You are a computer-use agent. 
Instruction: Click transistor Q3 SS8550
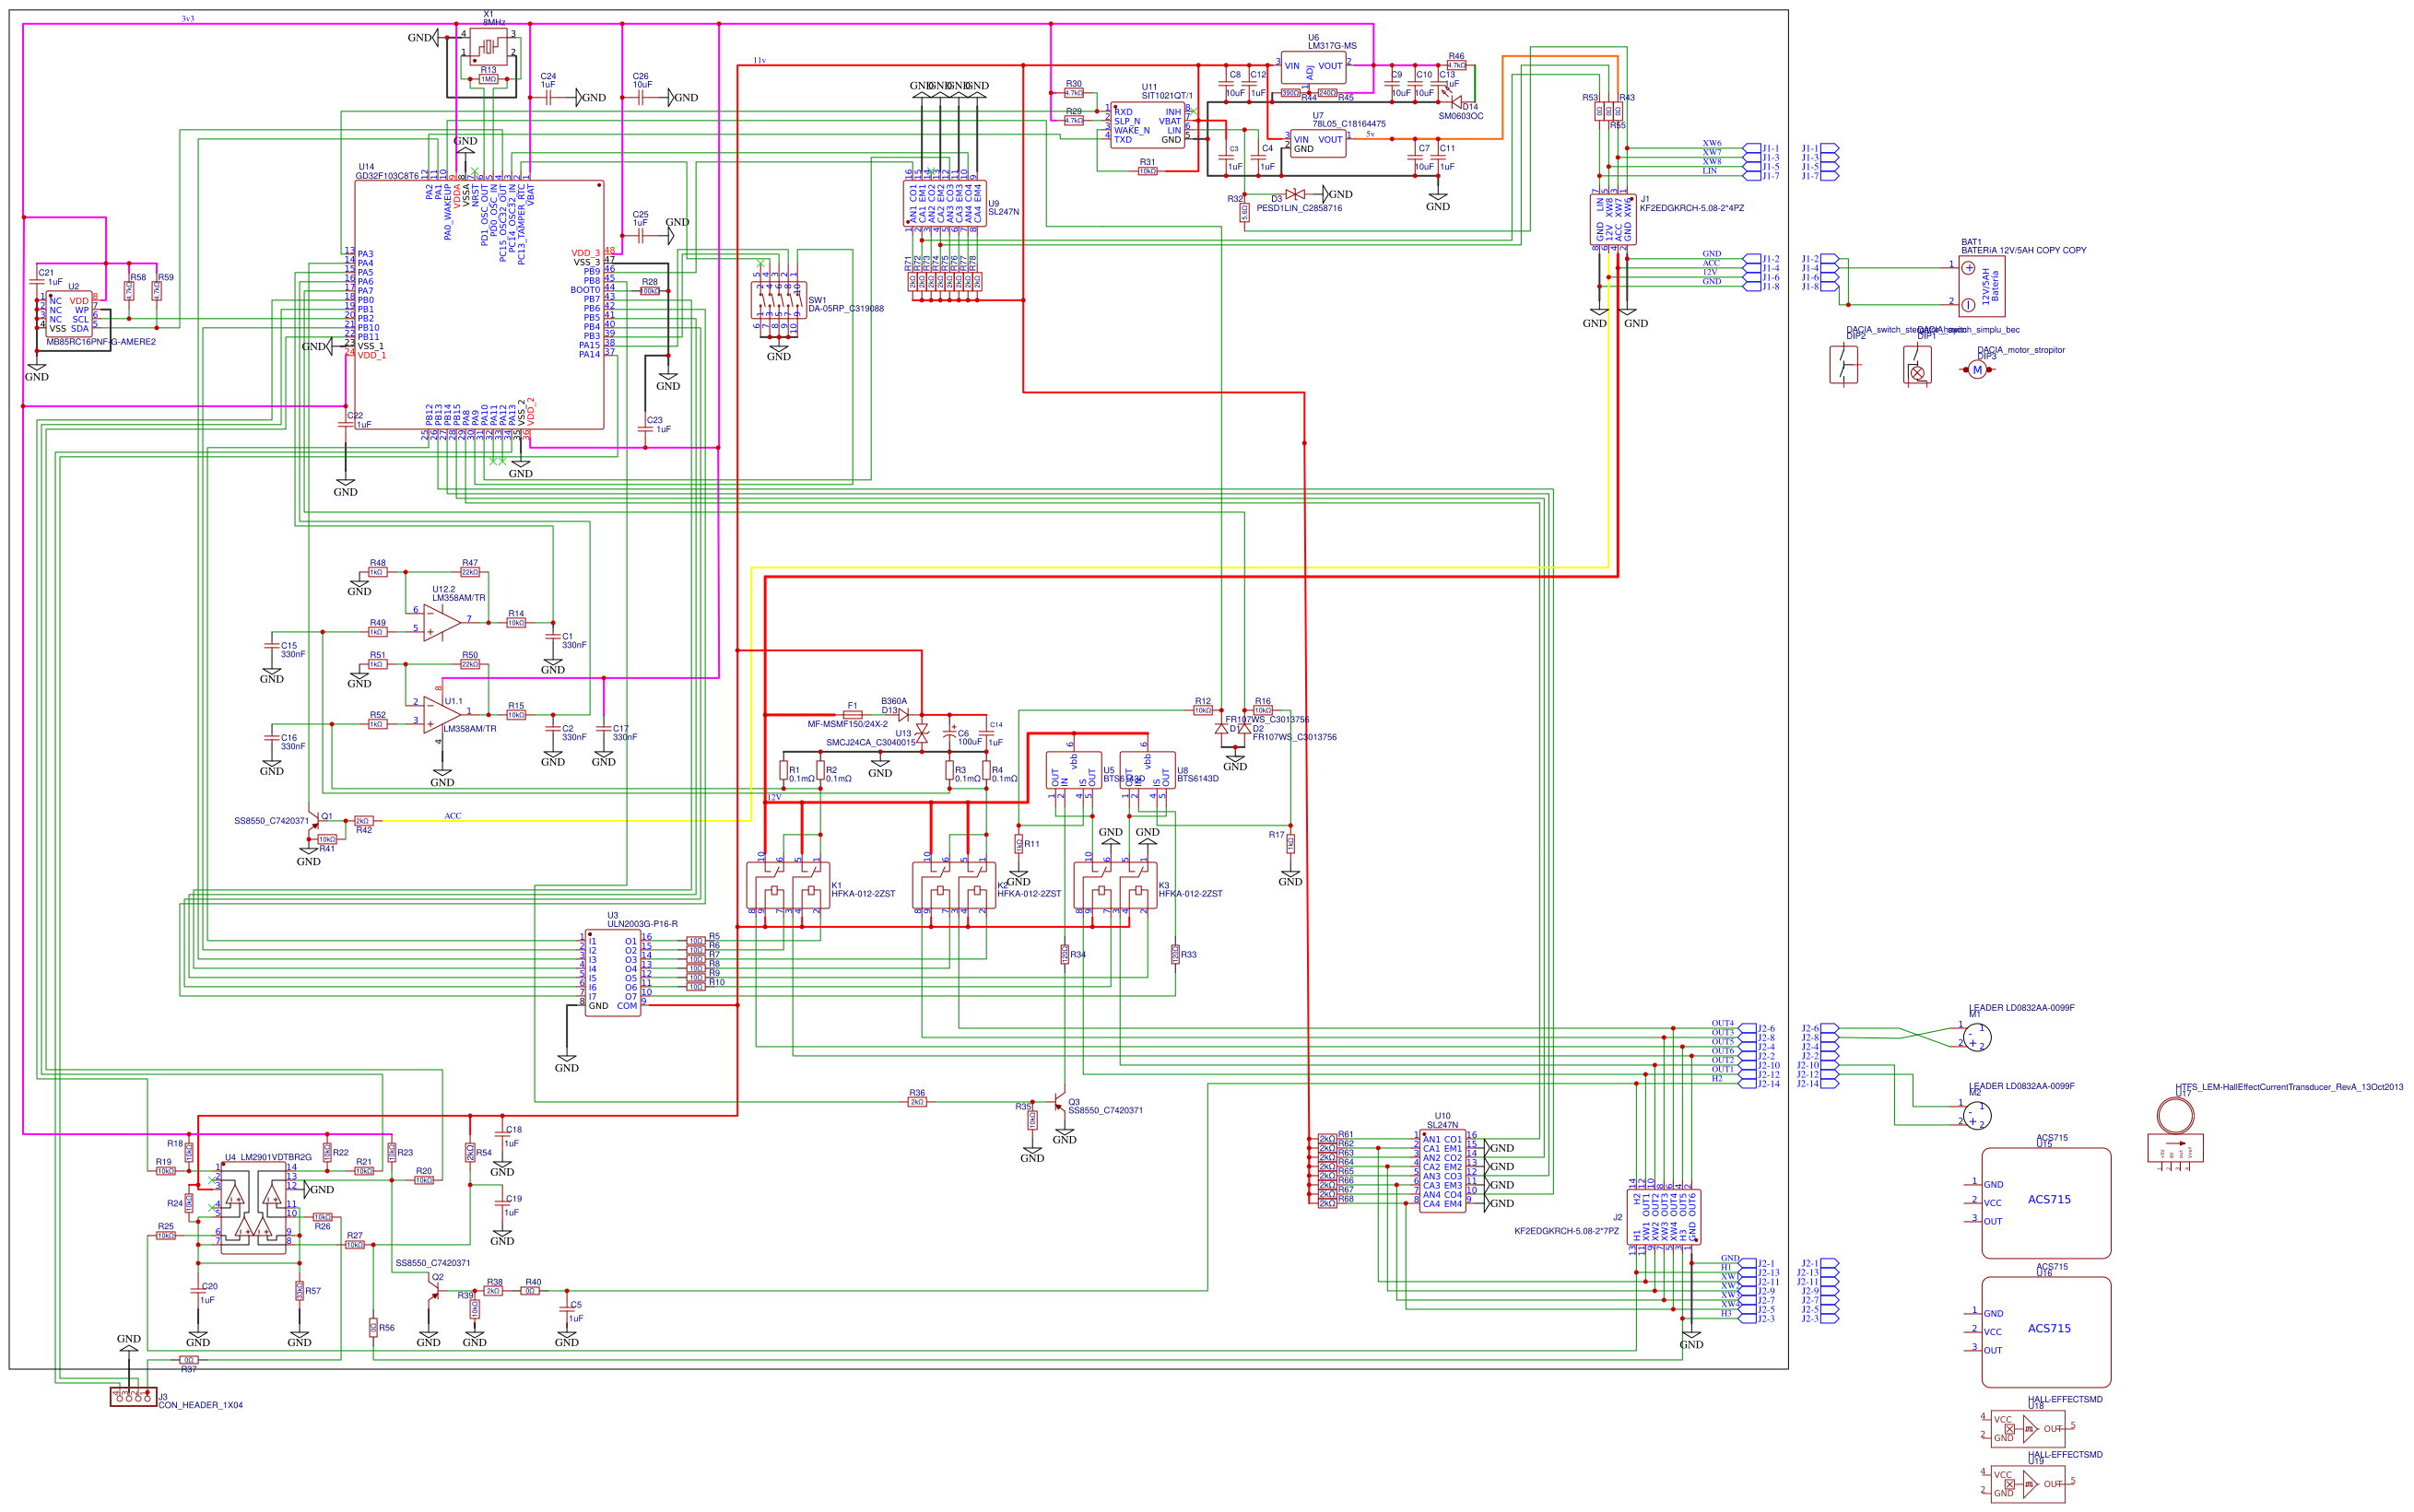pos(1060,1105)
